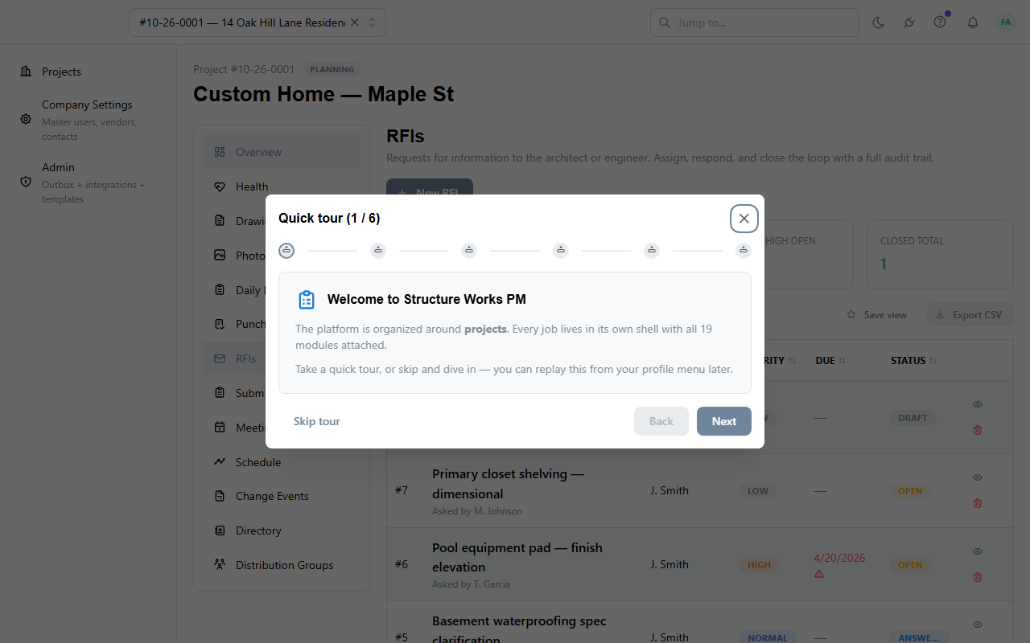Click the Admin shield icon
Screen dimensions: 1030x643
pos(26,182)
